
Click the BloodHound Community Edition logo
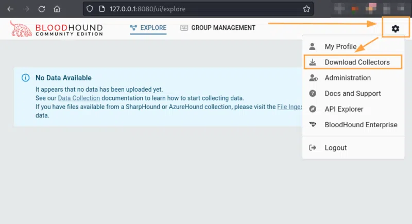point(57,29)
